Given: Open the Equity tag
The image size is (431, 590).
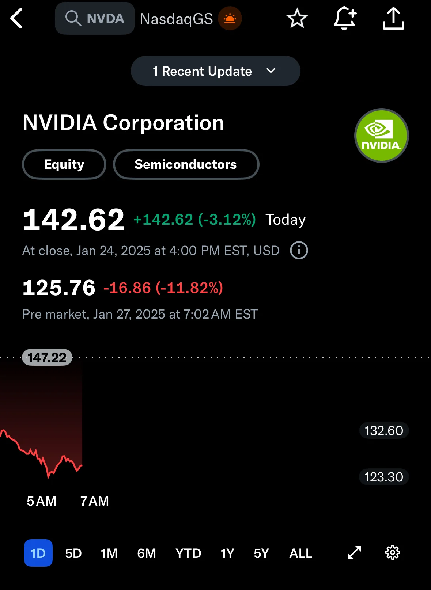Looking at the screenshot, I should (x=64, y=164).
